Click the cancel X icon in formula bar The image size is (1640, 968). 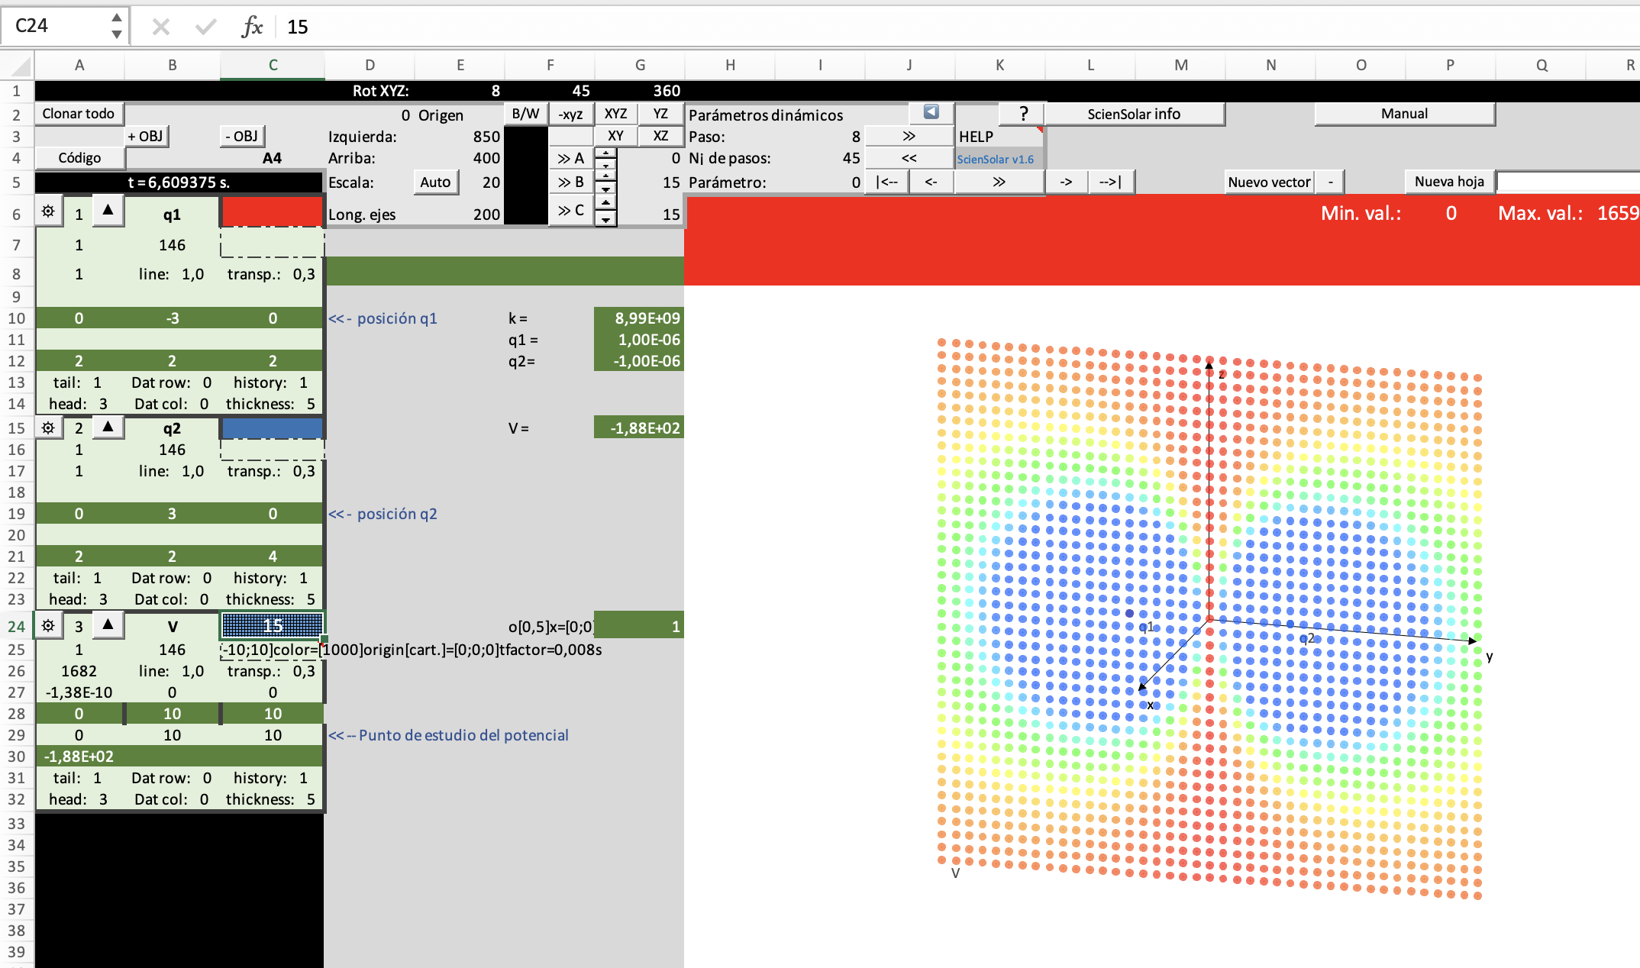pyautogui.click(x=160, y=27)
